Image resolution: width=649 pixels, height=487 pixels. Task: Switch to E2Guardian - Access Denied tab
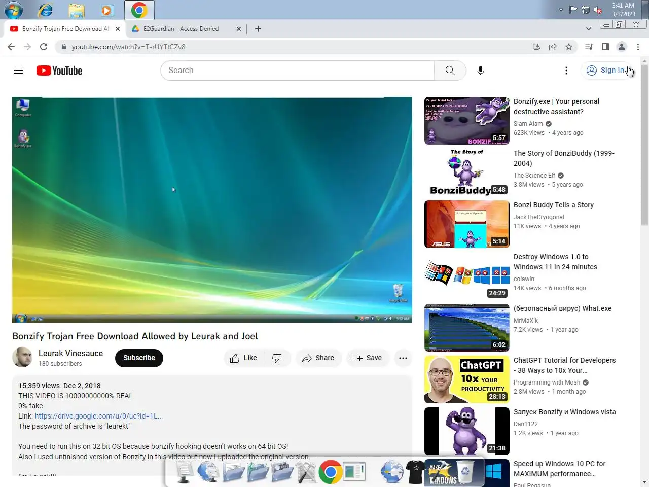tap(181, 29)
